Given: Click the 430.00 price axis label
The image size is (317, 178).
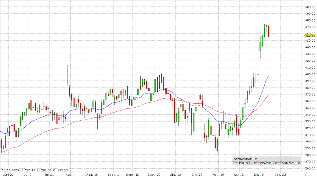Looking at the screenshot, I should [310, 54].
